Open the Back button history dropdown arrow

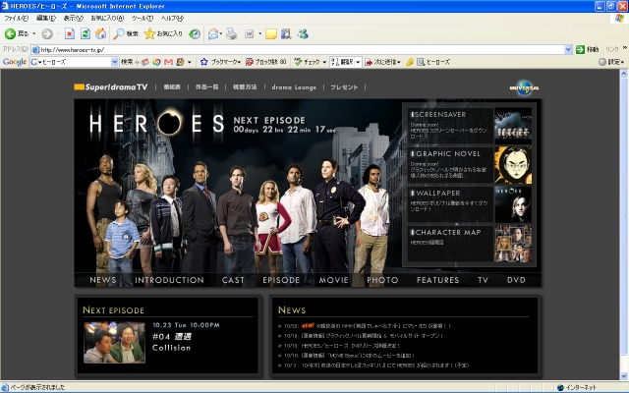pos(34,34)
